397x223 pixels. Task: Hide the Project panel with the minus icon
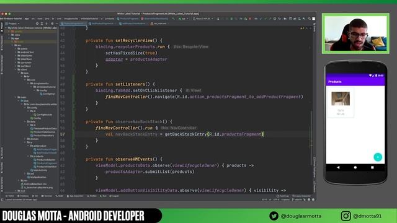56,24
